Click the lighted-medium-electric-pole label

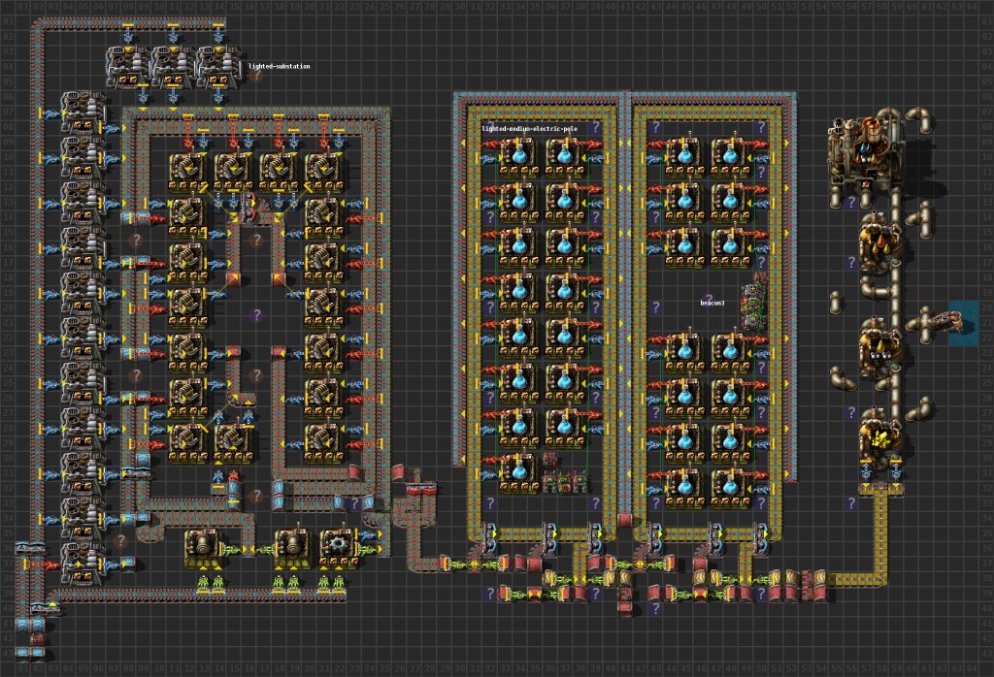[529, 129]
